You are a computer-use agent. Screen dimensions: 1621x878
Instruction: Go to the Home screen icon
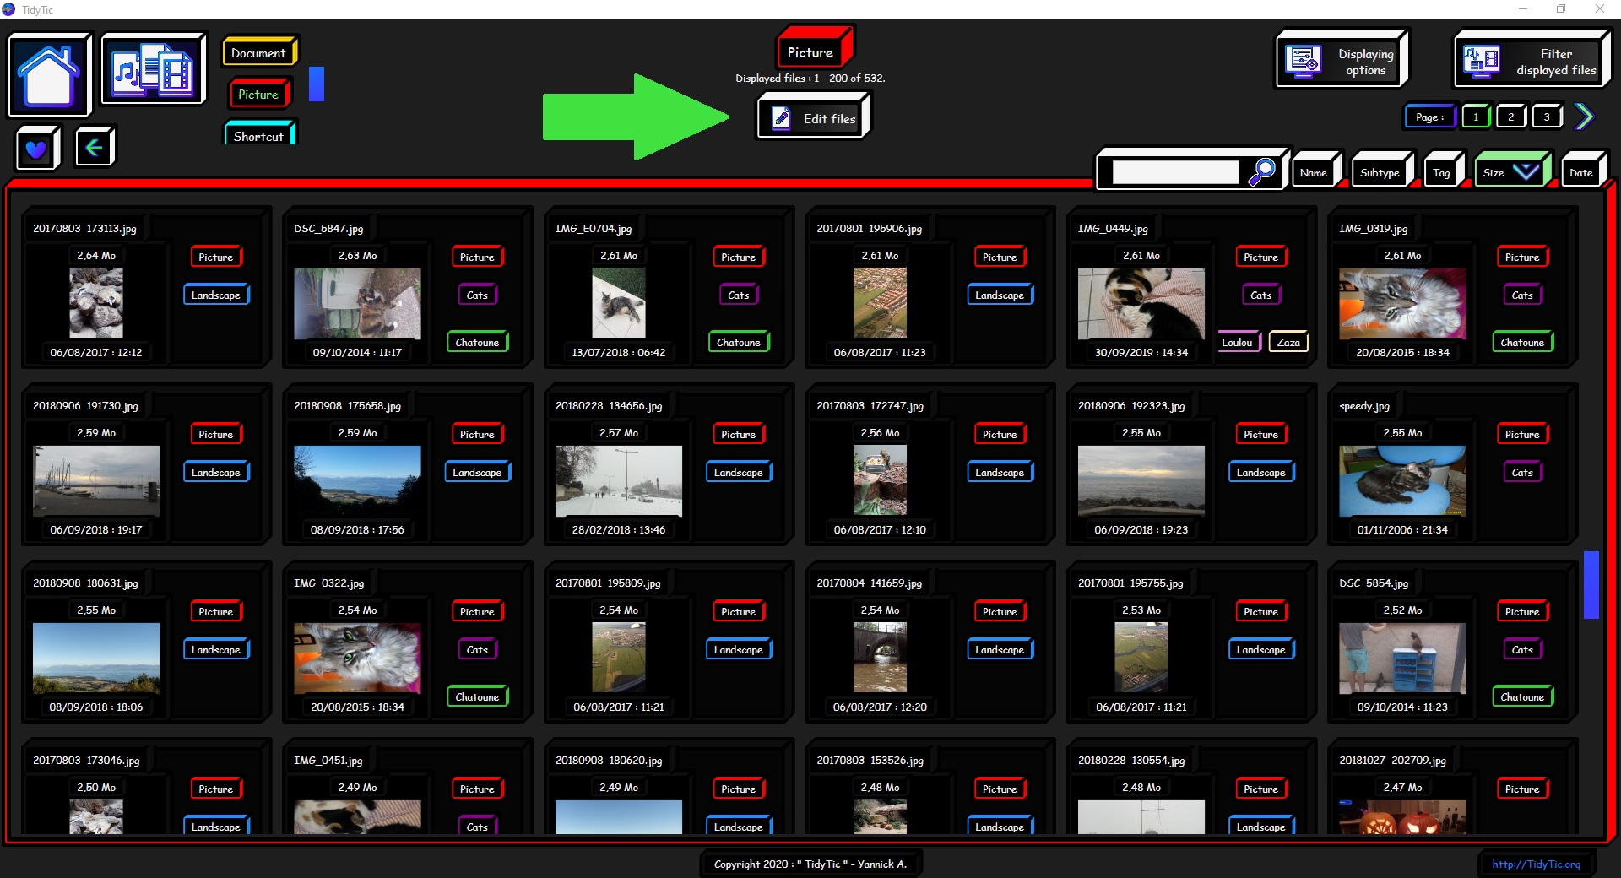(49, 75)
